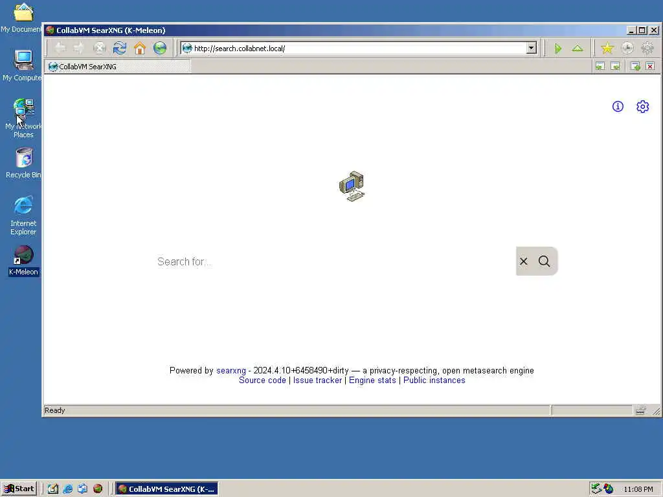This screenshot has width=663, height=497.
Task: Open the searxng link
Action: tap(231, 371)
